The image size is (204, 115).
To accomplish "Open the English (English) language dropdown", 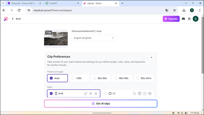I will pyautogui.click(x=94, y=38).
